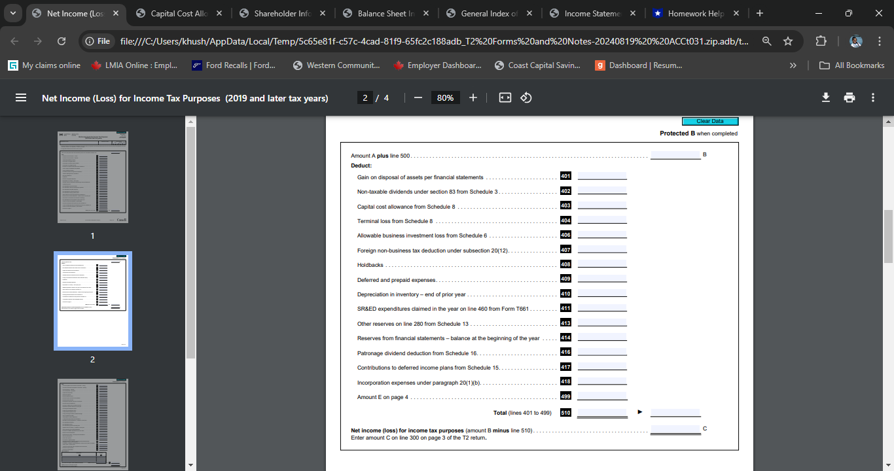
Task: Show hidden bookmarks overflow chevron
Action: click(793, 65)
